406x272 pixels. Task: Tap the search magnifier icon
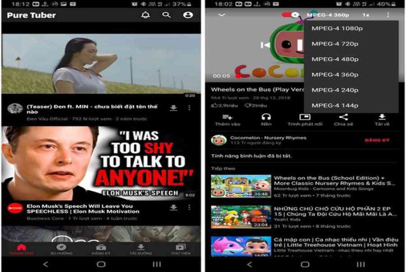pos(166,15)
